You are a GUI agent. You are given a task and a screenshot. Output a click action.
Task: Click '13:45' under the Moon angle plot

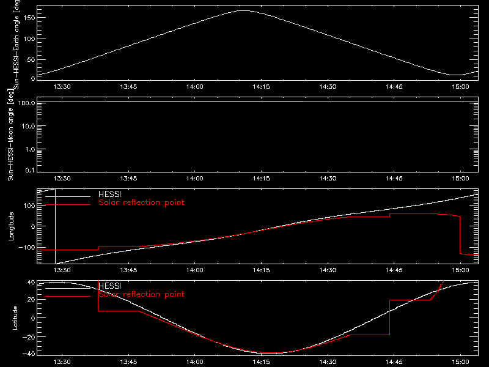point(128,179)
